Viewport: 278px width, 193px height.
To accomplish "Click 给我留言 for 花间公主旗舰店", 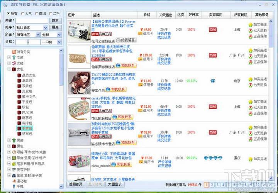I will coord(126,40).
